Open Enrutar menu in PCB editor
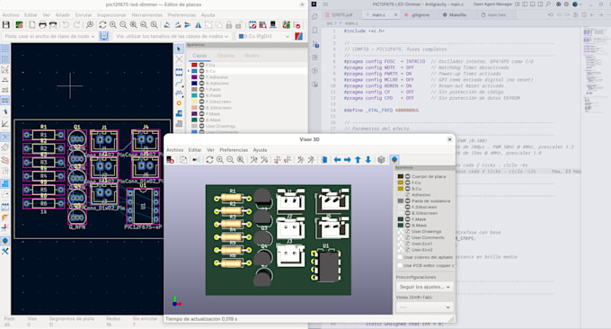 (x=84, y=14)
